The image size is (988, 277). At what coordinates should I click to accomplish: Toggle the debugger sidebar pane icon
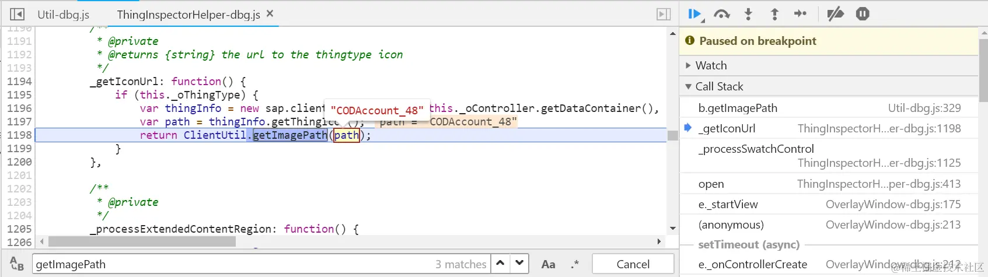click(664, 14)
